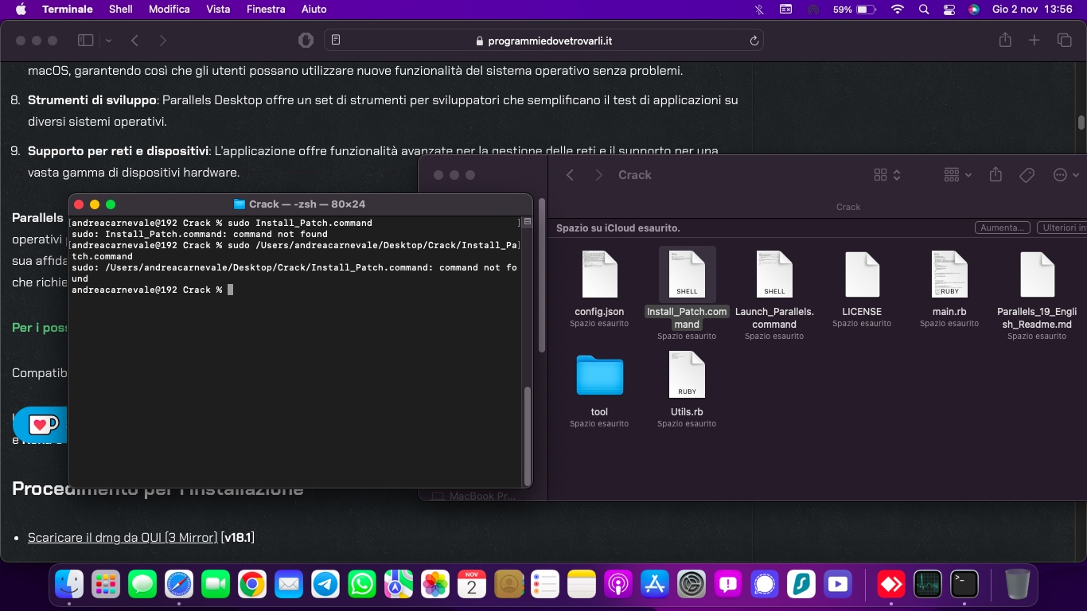Viewport: 1087px width, 611px height.
Task: Open the Install_Patch.command shell file
Action: click(687, 274)
